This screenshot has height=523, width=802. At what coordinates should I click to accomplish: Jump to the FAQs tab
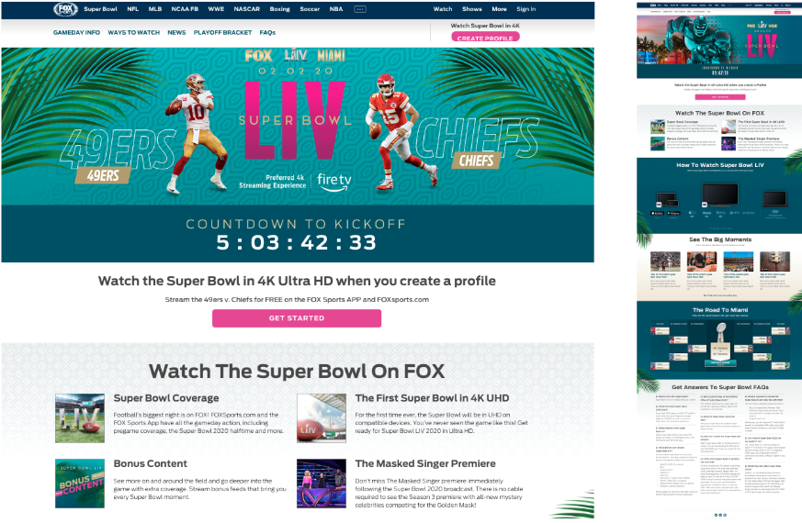click(267, 33)
